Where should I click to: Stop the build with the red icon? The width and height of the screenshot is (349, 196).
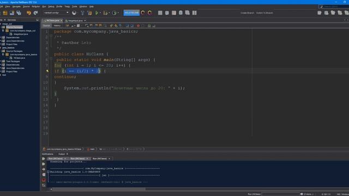[x=44, y=180]
